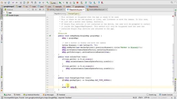Click the Save All toolbar icon
The image size is (177, 99).
[x=5, y=2]
